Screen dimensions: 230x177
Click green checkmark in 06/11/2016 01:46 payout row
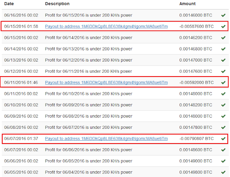(x=223, y=82)
